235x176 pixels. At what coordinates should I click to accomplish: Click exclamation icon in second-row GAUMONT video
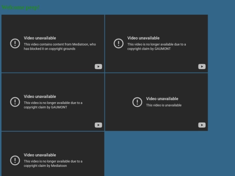point(15,102)
